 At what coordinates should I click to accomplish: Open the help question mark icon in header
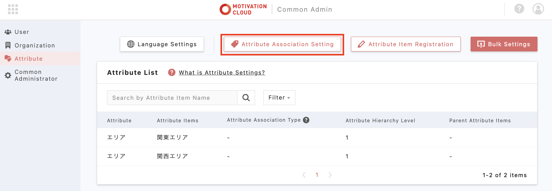click(x=519, y=9)
